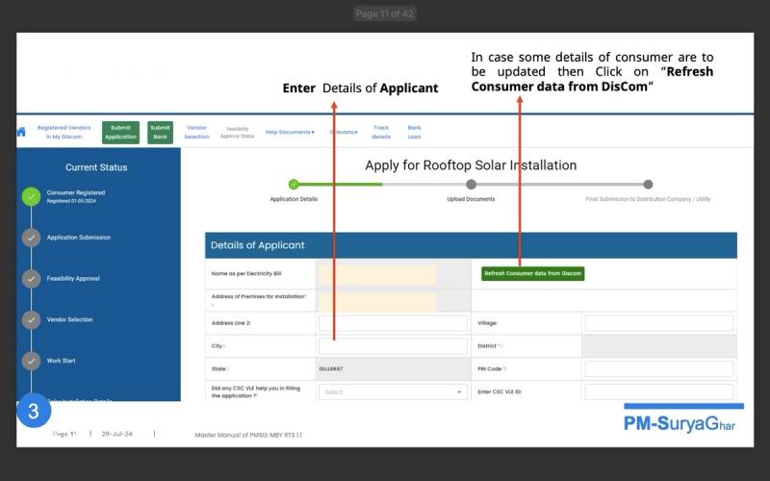Select the Consumer Registered green check icon
This screenshot has height=481, width=770.
tap(31, 196)
